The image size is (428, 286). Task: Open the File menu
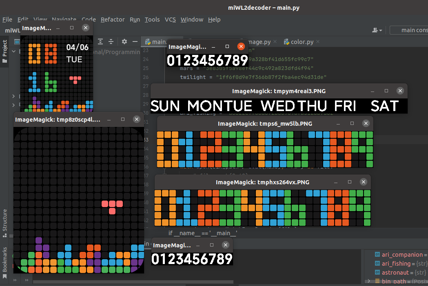click(x=7, y=20)
